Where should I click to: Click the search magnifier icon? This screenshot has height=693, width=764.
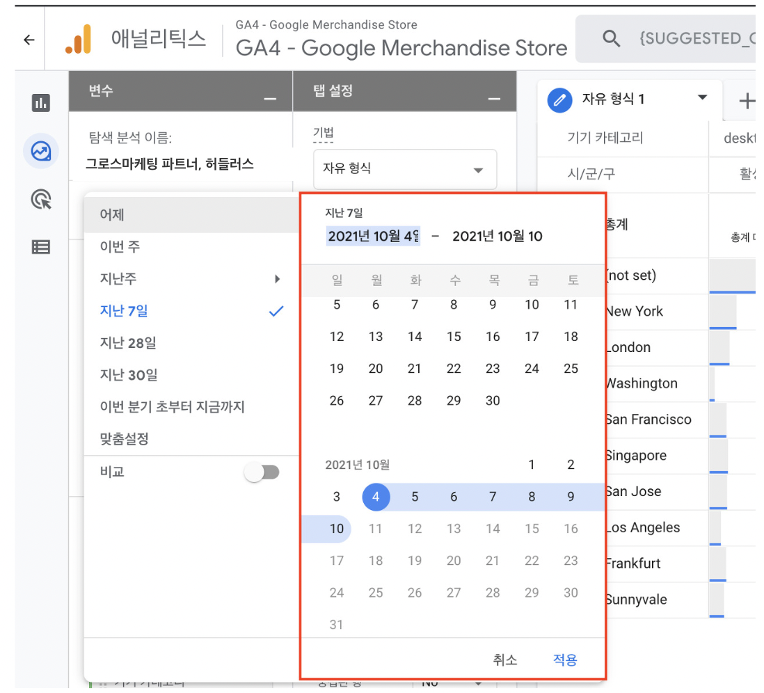[x=611, y=38]
